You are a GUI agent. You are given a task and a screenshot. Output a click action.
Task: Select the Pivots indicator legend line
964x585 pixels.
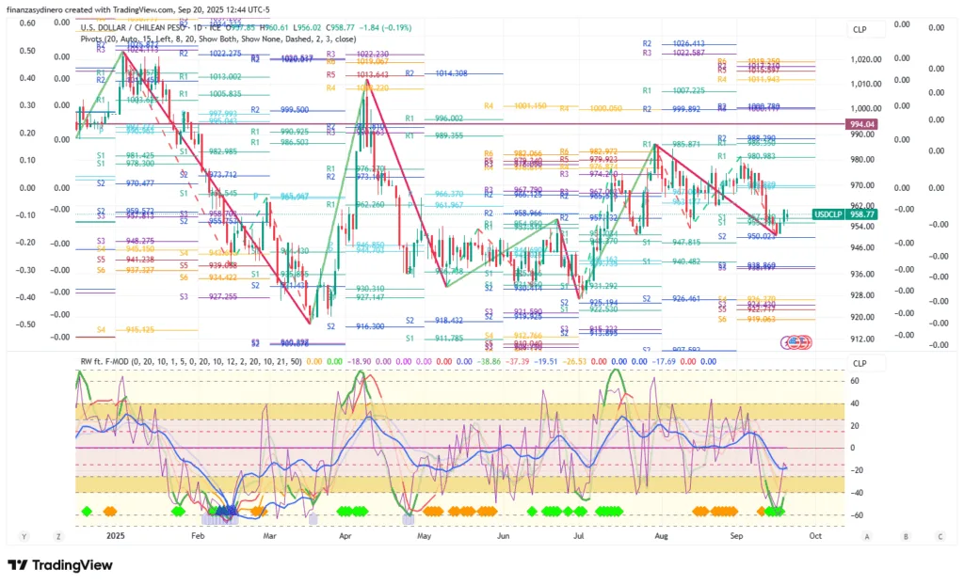point(218,39)
